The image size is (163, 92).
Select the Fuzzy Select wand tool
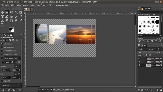tap(16, 13)
